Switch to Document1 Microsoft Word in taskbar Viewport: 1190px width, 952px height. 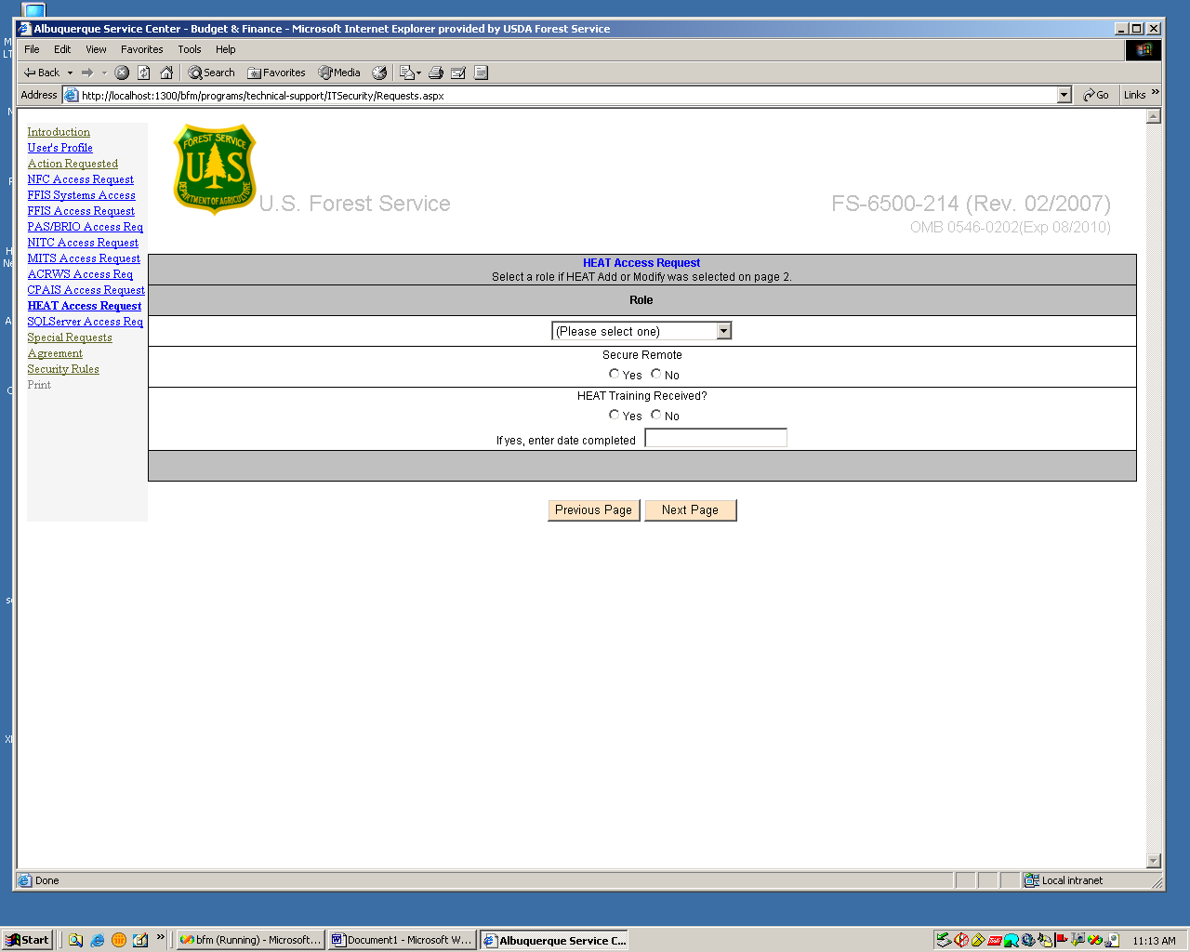(x=402, y=940)
